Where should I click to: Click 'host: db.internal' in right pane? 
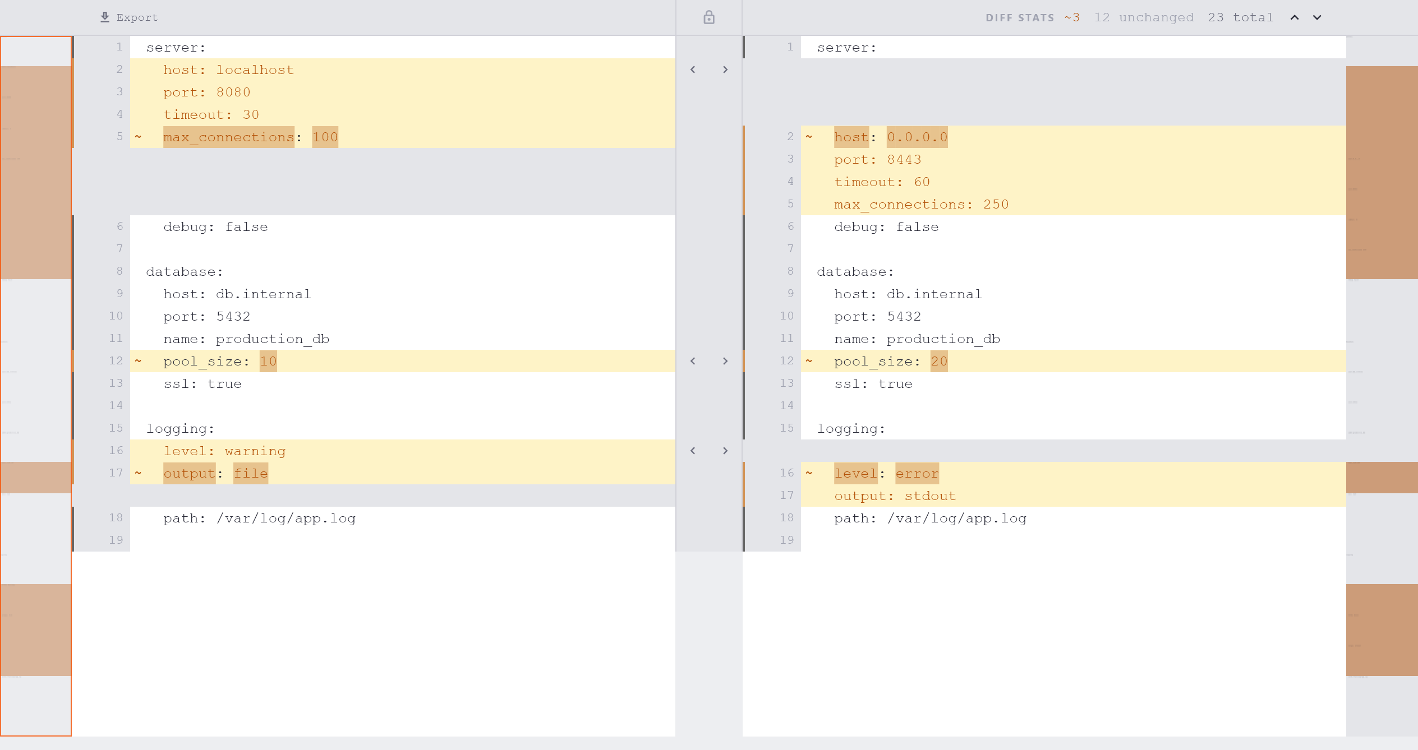pos(908,294)
